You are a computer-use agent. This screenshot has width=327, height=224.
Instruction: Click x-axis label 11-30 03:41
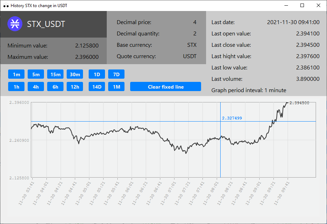(26, 193)
